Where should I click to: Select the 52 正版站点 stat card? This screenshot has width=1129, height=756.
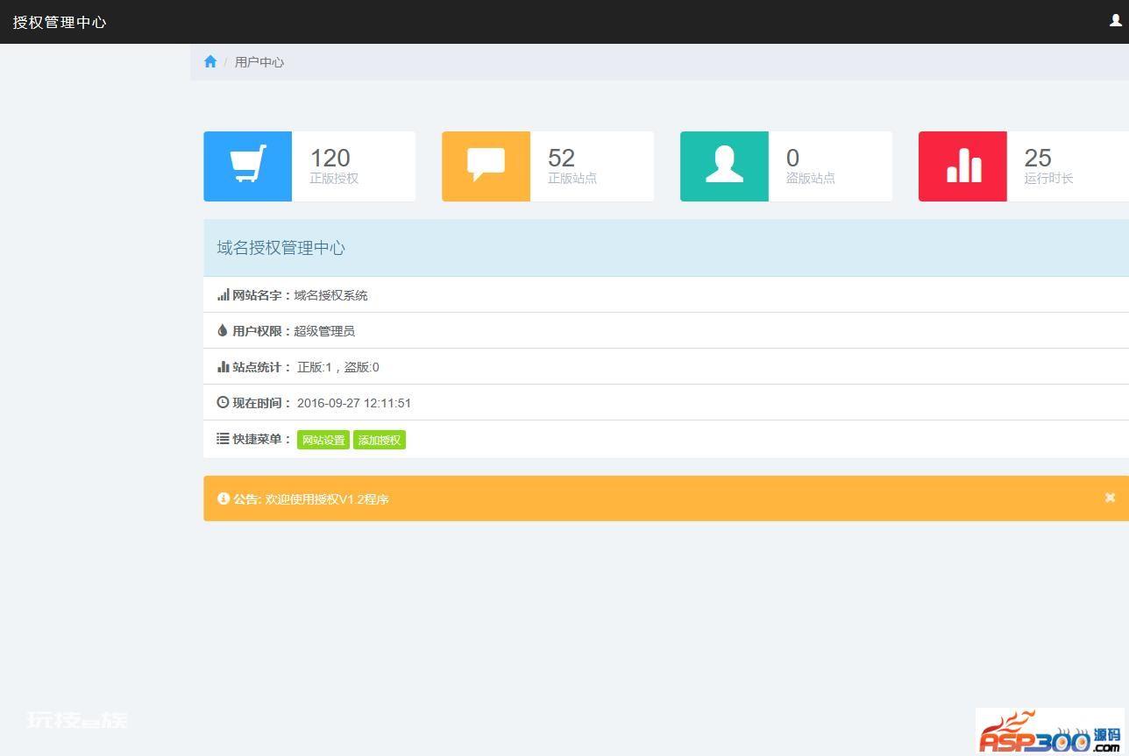pyautogui.click(x=548, y=166)
